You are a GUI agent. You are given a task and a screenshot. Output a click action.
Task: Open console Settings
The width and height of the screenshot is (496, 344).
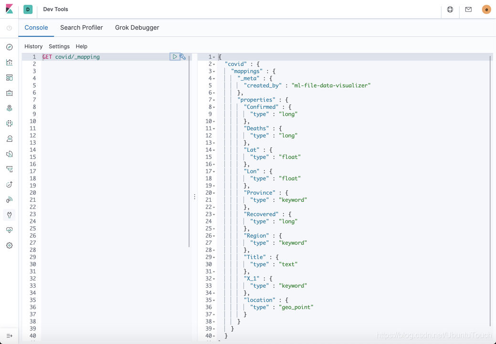coord(59,46)
